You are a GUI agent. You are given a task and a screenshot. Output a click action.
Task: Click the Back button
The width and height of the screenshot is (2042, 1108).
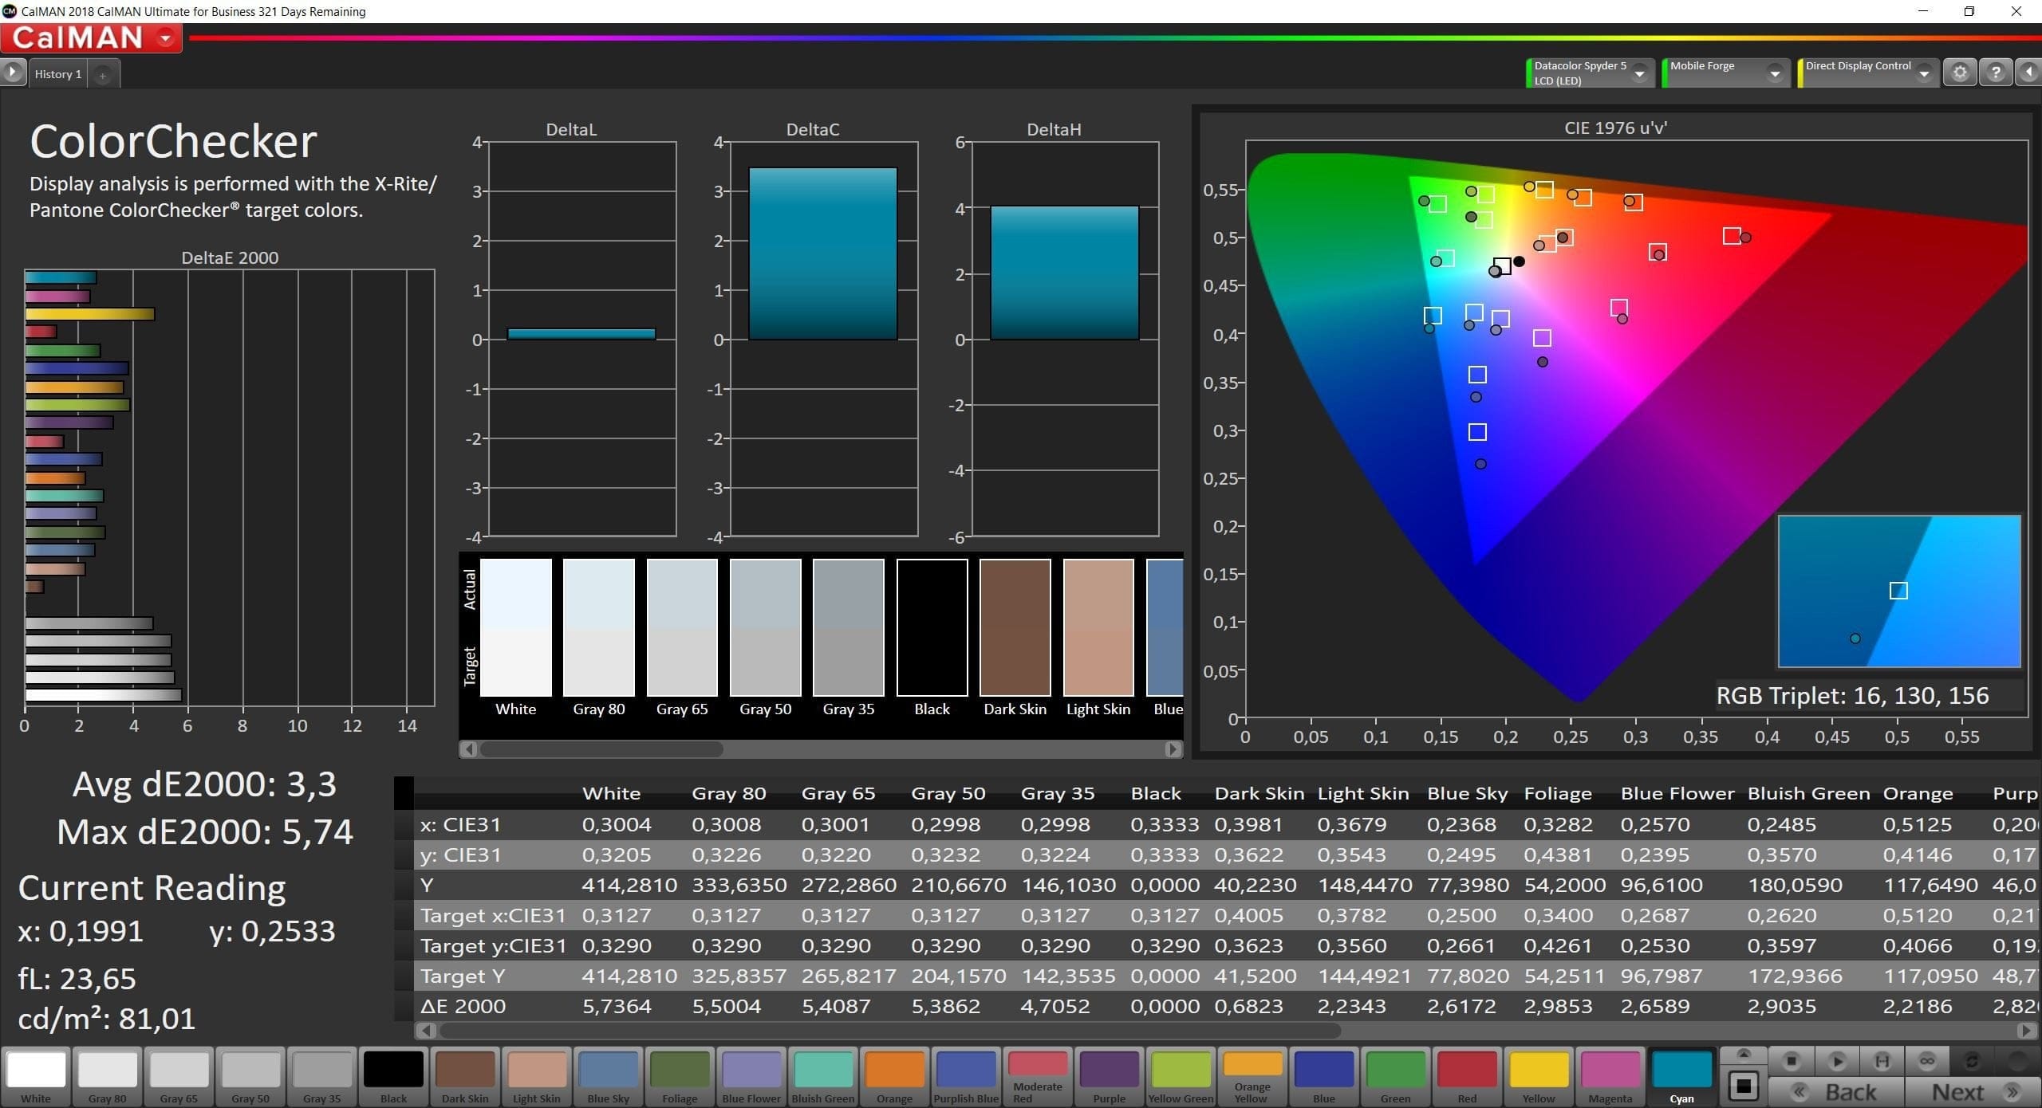[x=1836, y=1091]
